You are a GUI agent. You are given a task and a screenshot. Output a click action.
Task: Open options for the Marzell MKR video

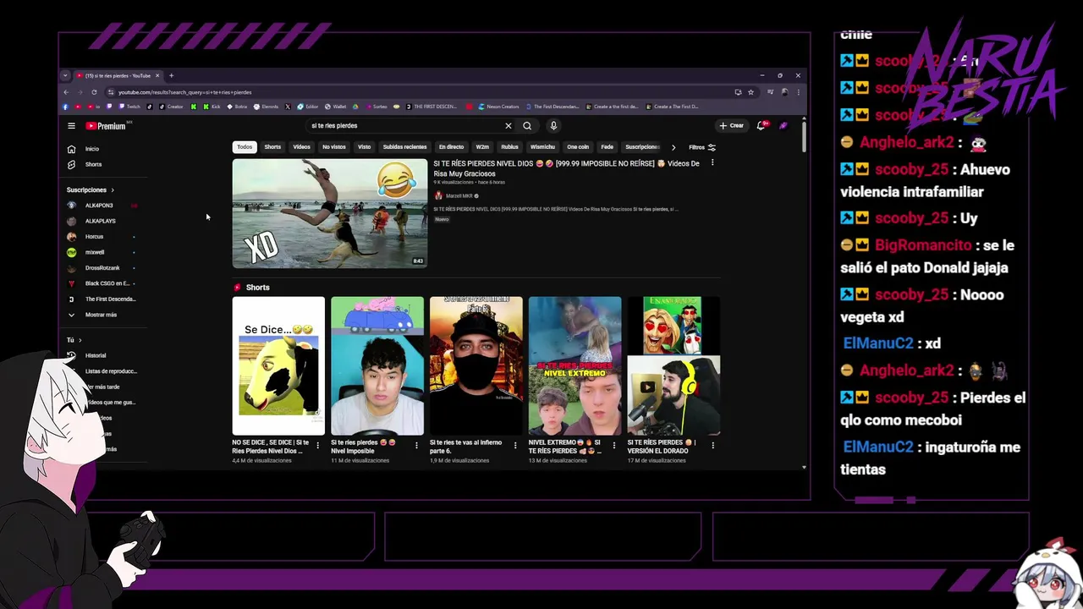[712, 162]
